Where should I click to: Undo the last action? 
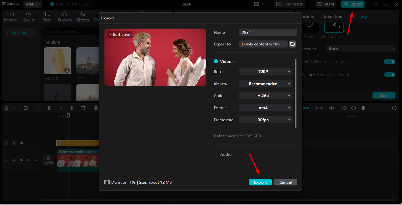[x=26, y=108]
